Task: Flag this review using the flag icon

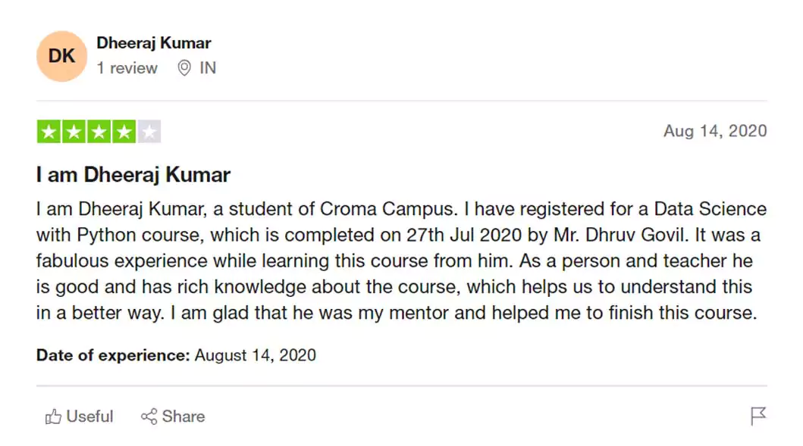Action: [758, 416]
